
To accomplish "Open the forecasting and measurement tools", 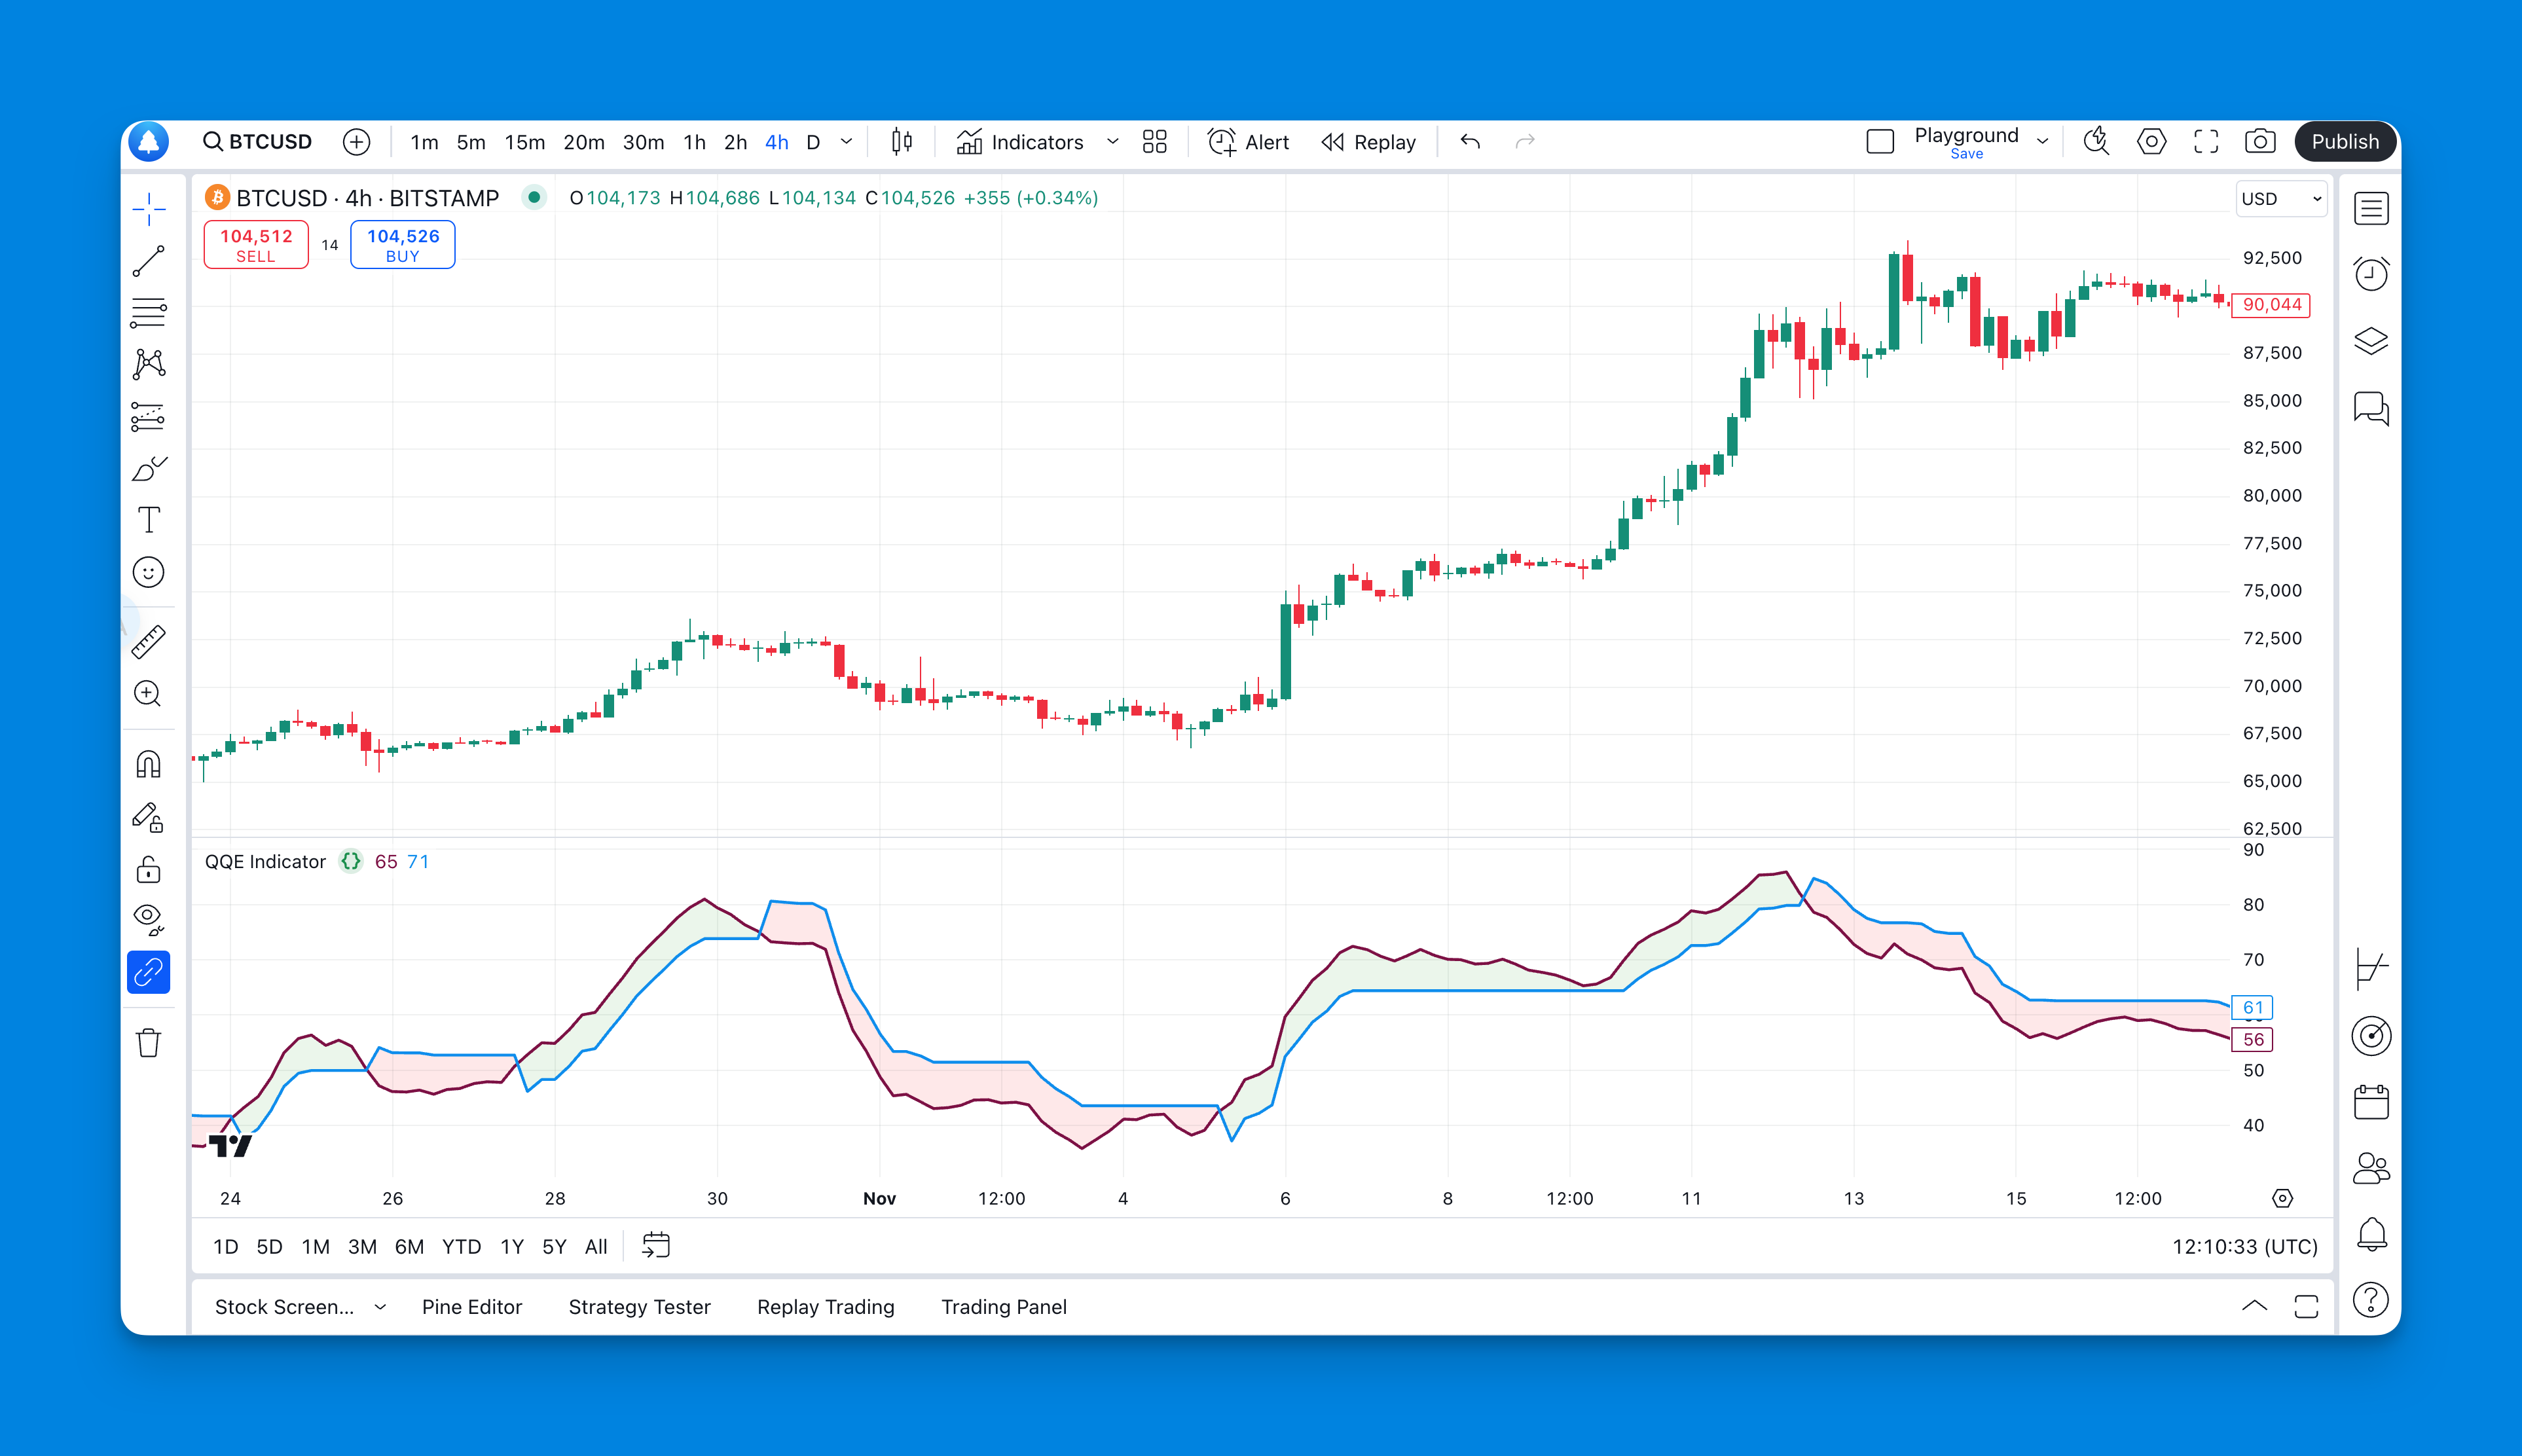I will click(x=149, y=417).
